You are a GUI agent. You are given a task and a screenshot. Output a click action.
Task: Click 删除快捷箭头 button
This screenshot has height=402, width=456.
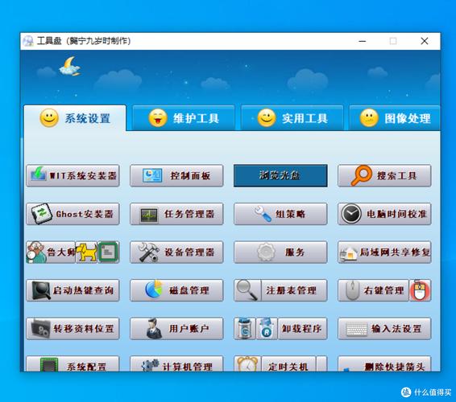(x=384, y=364)
